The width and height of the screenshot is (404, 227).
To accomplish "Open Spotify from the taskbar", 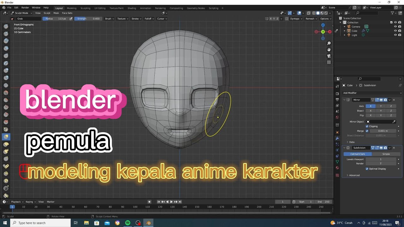I will pos(128,223).
